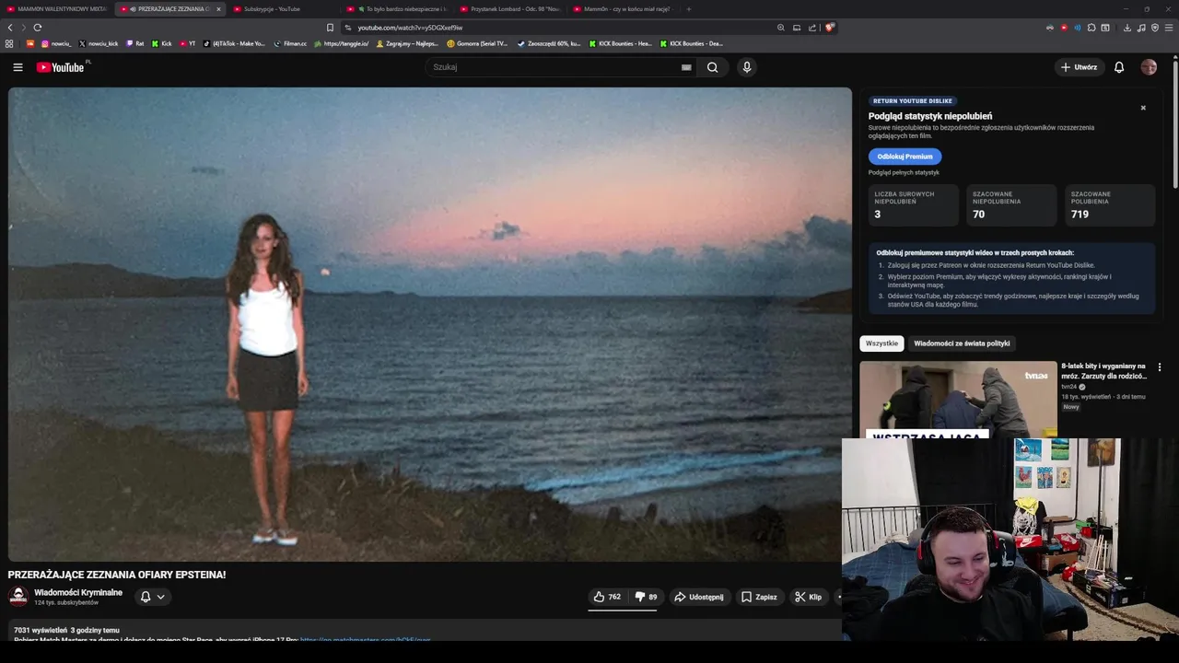Open the 8-latek bity video title
This screenshot has height=663, width=1179.
coord(1103,371)
